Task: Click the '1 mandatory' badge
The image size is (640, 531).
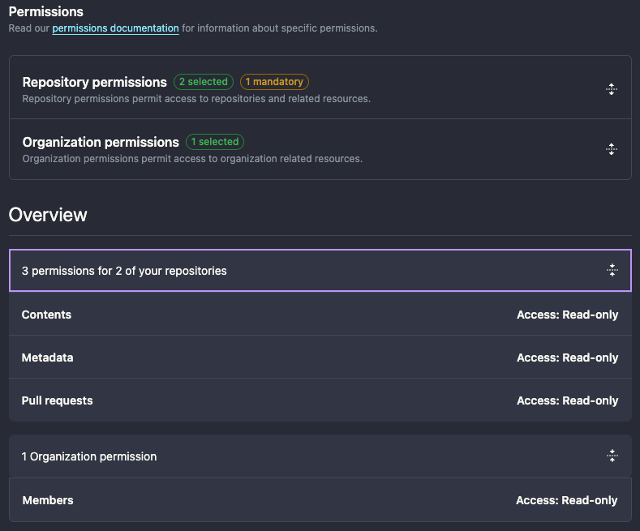Action: click(274, 82)
